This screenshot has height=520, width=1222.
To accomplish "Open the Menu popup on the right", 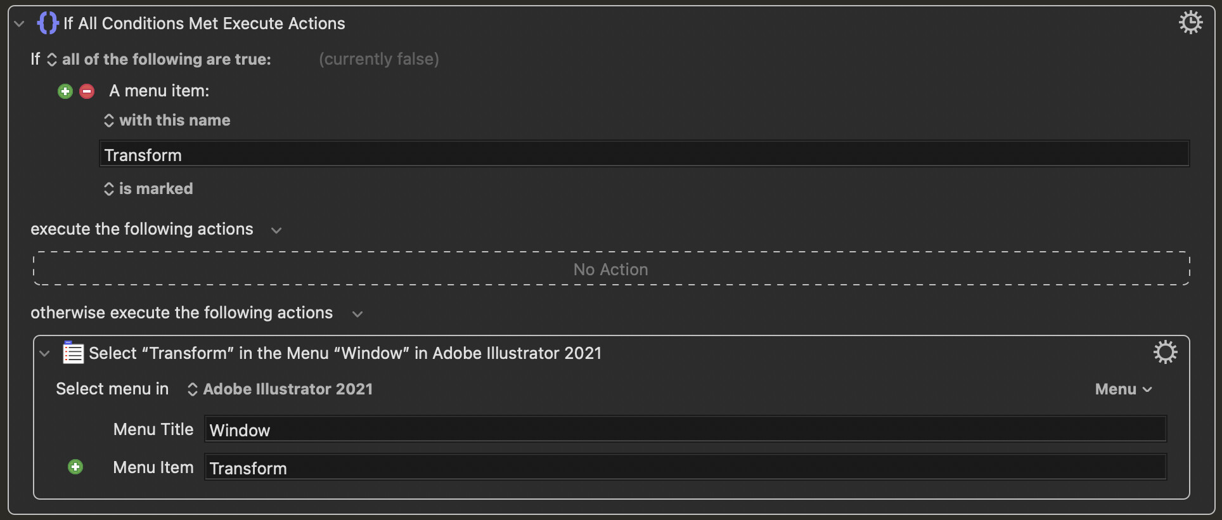I will click(x=1123, y=389).
